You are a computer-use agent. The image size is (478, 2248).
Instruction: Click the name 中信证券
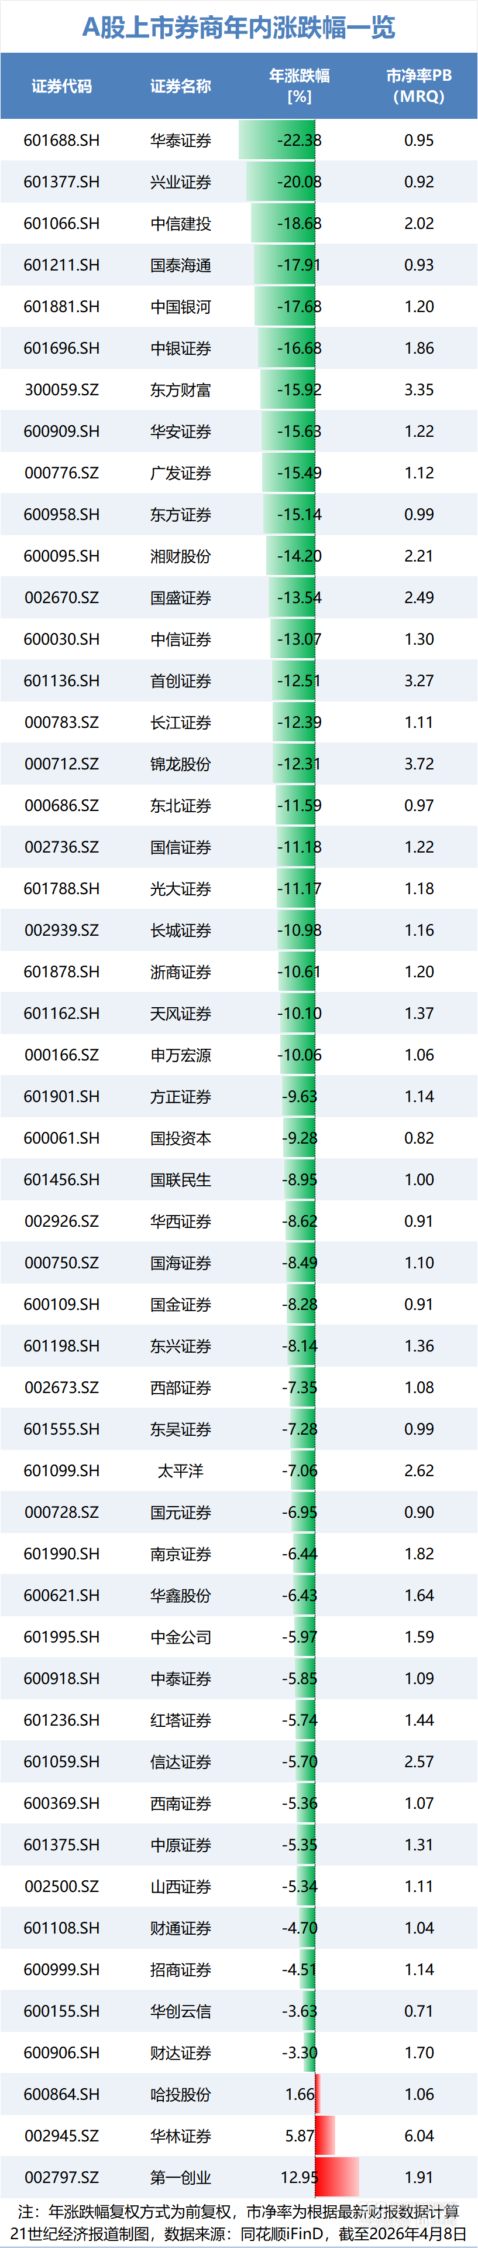pyautogui.click(x=181, y=639)
